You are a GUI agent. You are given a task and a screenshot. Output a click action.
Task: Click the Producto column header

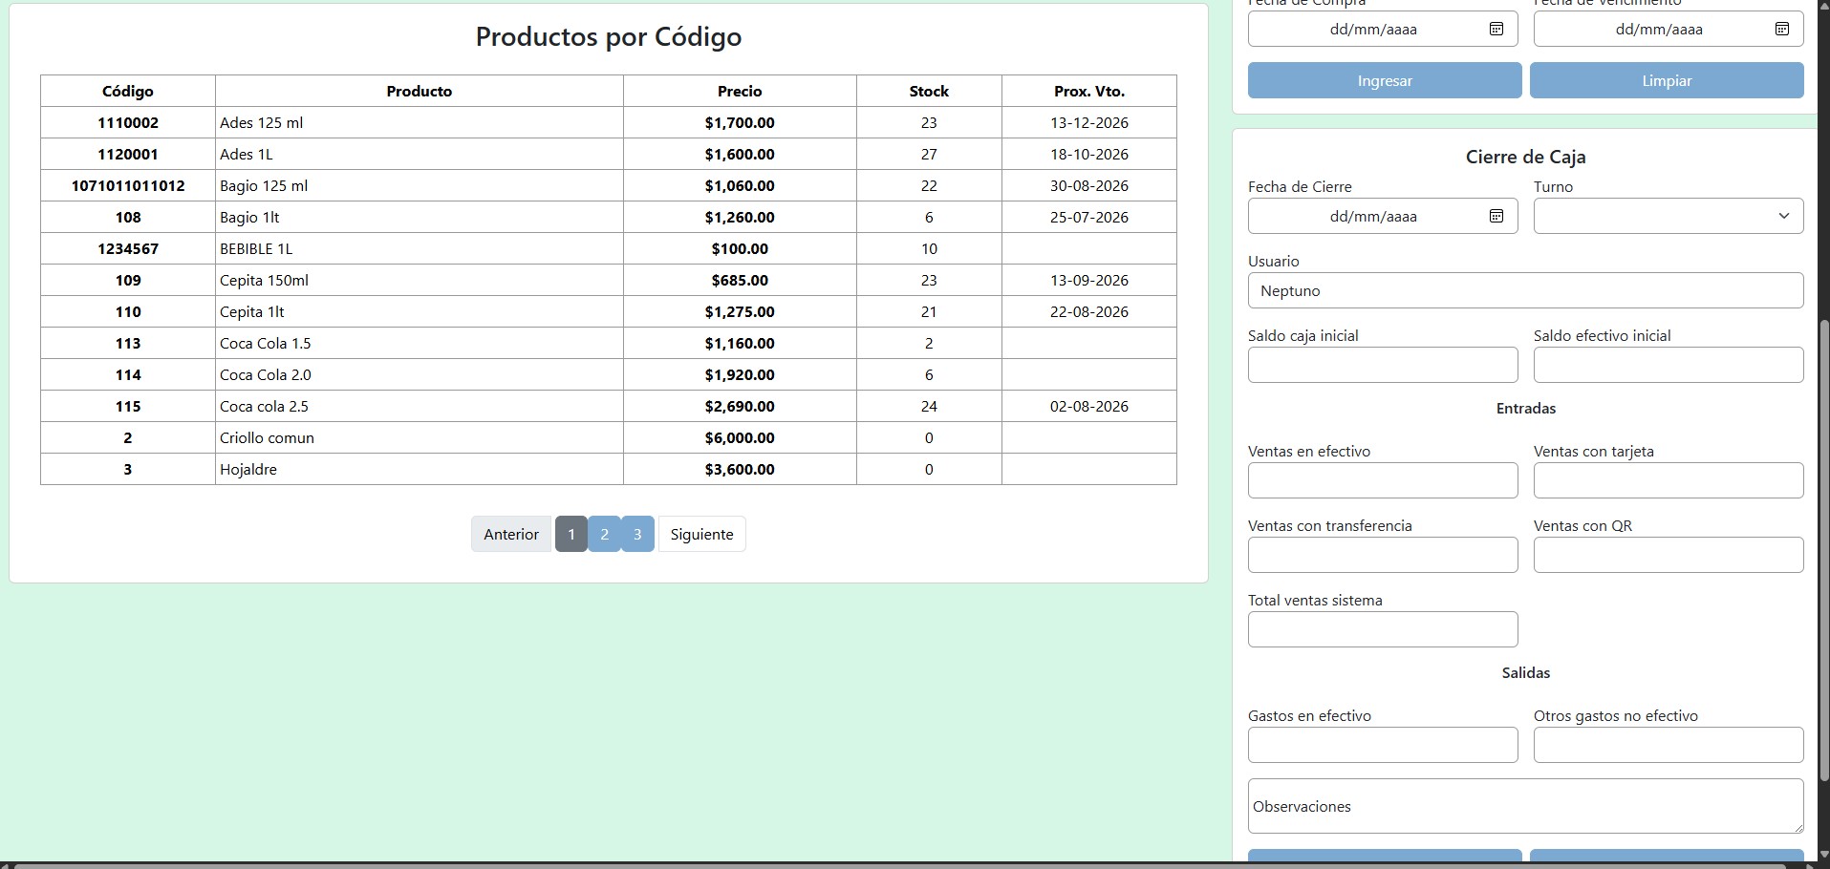click(420, 91)
